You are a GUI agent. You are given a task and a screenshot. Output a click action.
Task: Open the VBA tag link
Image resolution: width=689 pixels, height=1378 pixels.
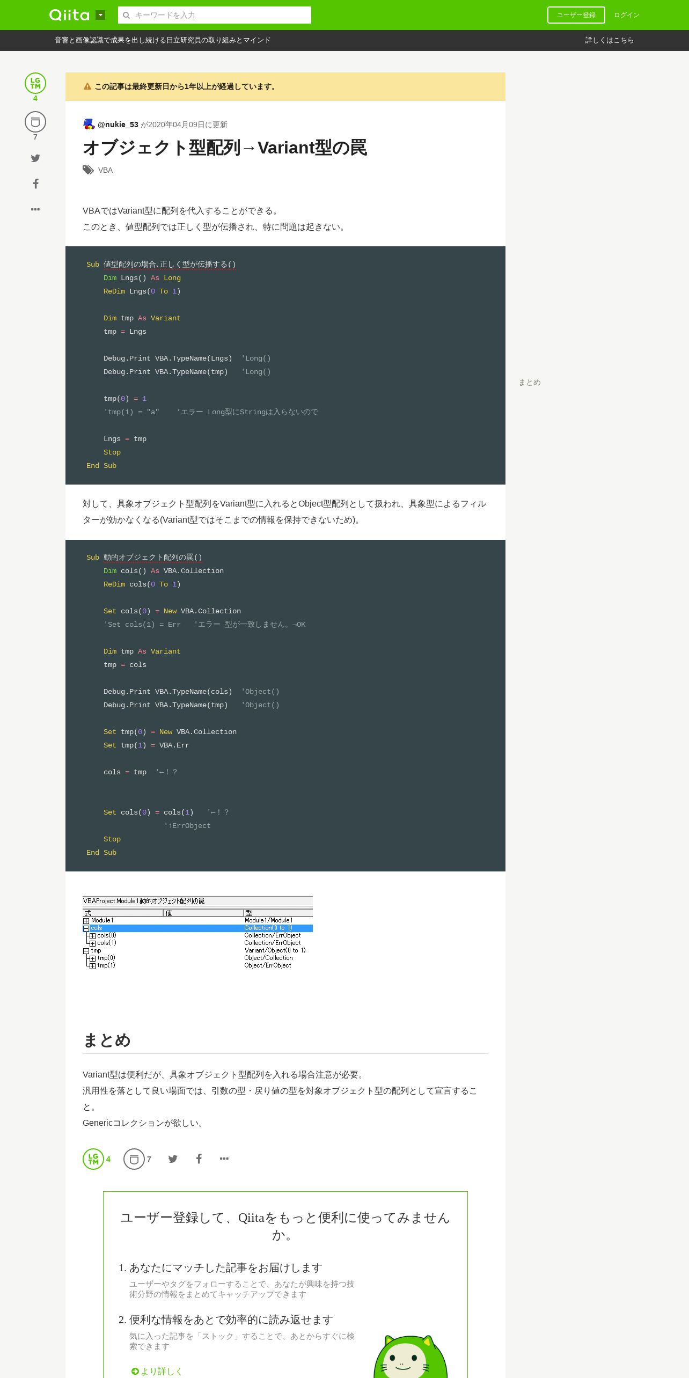(x=105, y=170)
